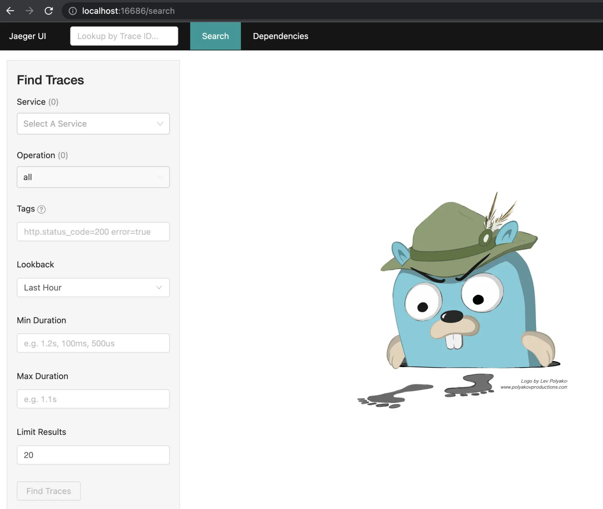
Task: Click into the Tags input field
Action: pyautogui.click(x=93, y=232)
